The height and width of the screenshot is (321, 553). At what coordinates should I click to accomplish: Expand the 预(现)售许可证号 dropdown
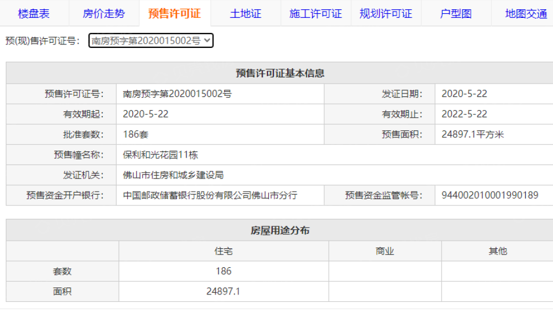pyautogui.click(x=151, y=40)
